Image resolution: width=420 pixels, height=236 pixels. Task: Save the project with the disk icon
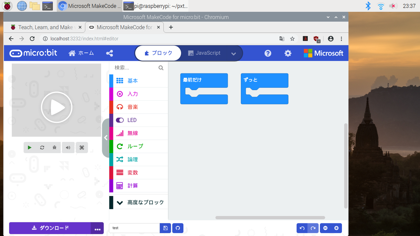point(166,228)
